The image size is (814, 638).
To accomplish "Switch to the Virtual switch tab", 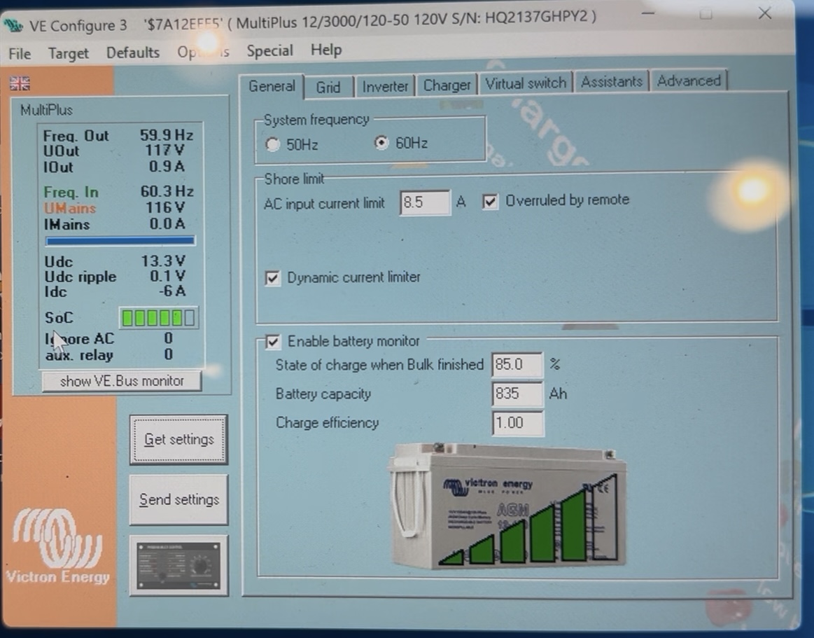I will click(x=526, y=83).
